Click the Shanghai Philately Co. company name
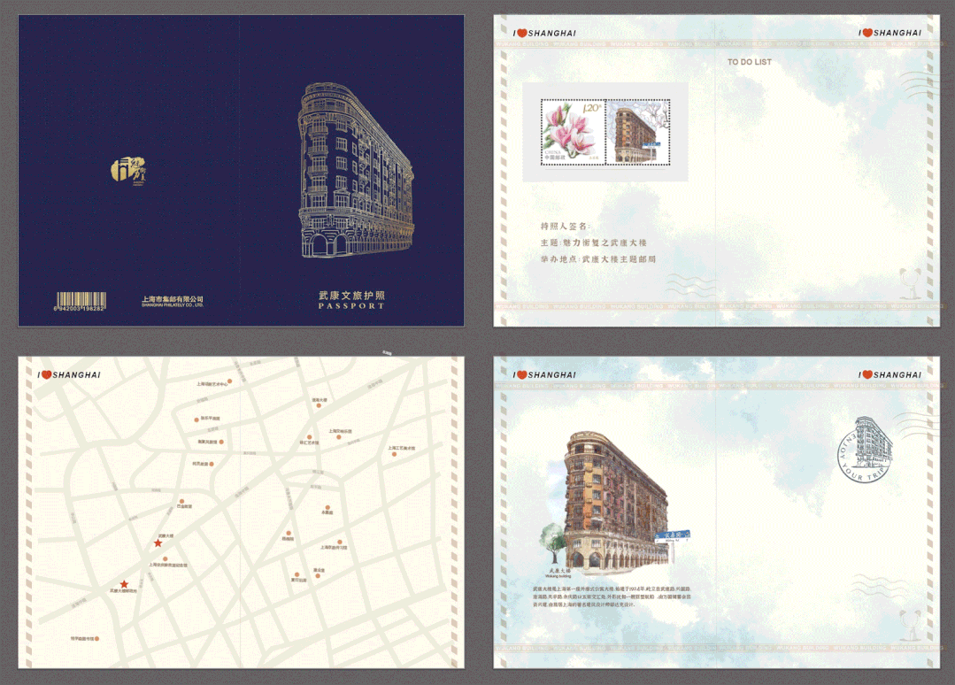 [173, 302]
